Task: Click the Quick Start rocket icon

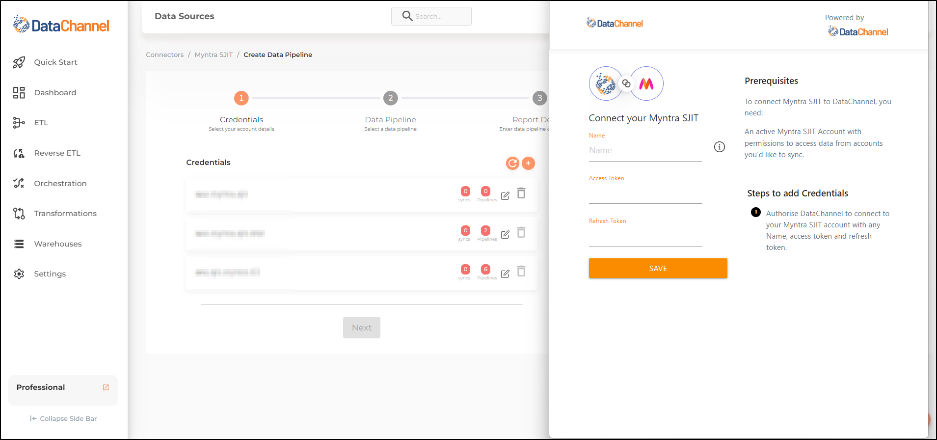Action: click(x=19, y=62)
